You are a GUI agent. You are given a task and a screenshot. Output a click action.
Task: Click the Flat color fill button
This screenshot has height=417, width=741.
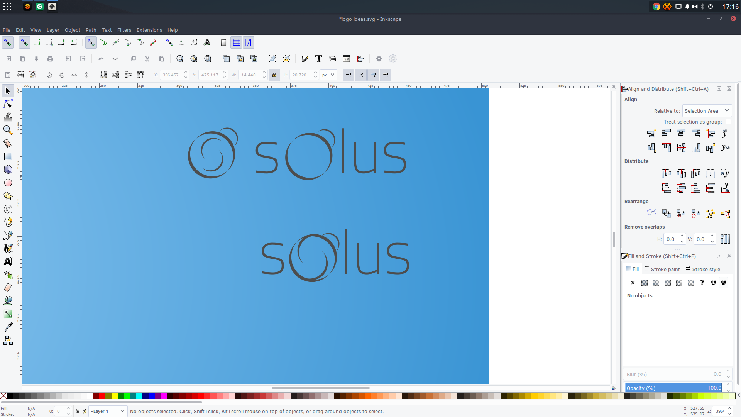[x=645, y=283]
